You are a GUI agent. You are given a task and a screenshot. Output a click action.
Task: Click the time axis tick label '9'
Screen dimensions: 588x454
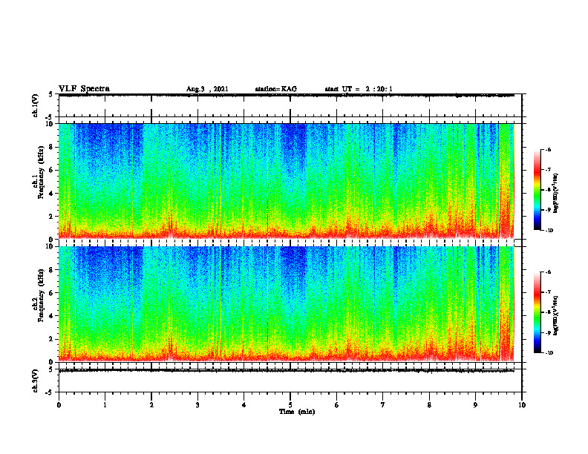[475, 405]
